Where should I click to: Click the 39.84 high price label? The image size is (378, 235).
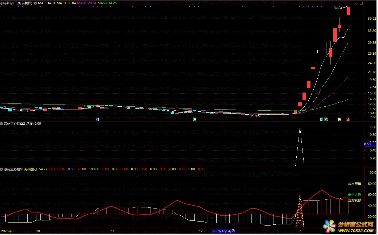point(338,8)
